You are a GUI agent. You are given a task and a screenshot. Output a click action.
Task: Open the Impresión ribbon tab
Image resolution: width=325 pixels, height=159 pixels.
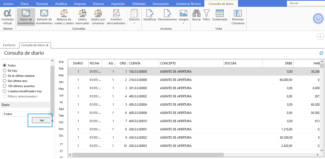118,4
